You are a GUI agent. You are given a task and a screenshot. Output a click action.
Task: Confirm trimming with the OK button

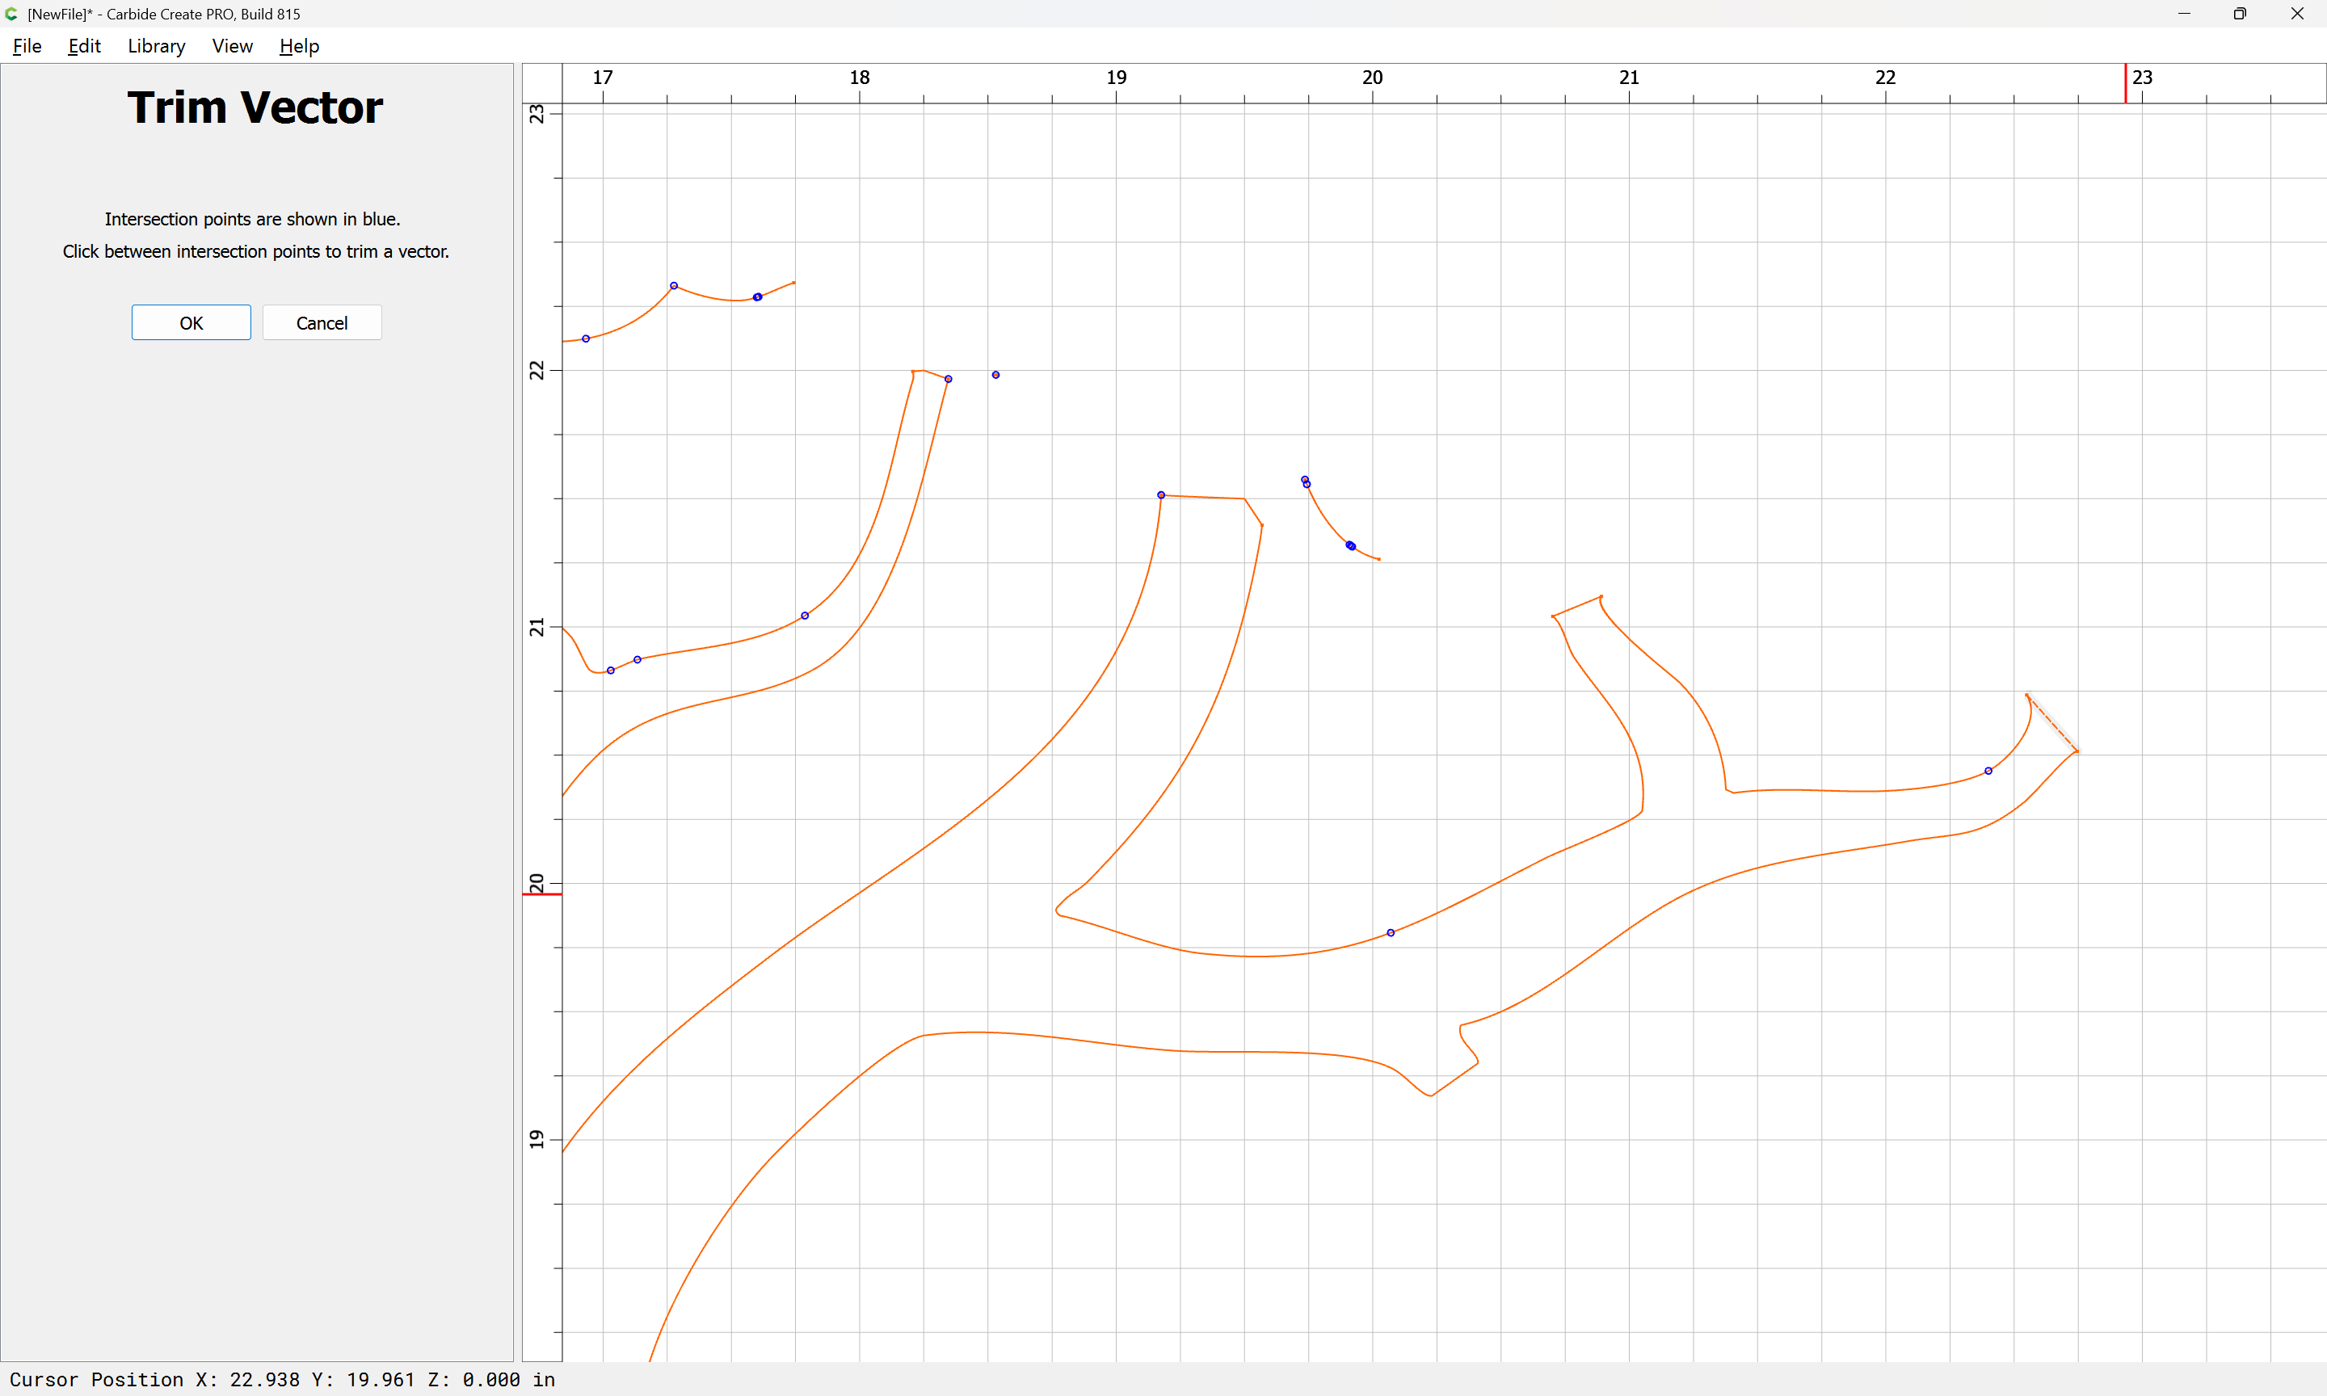pyautogui.click(x=191, y=322)
